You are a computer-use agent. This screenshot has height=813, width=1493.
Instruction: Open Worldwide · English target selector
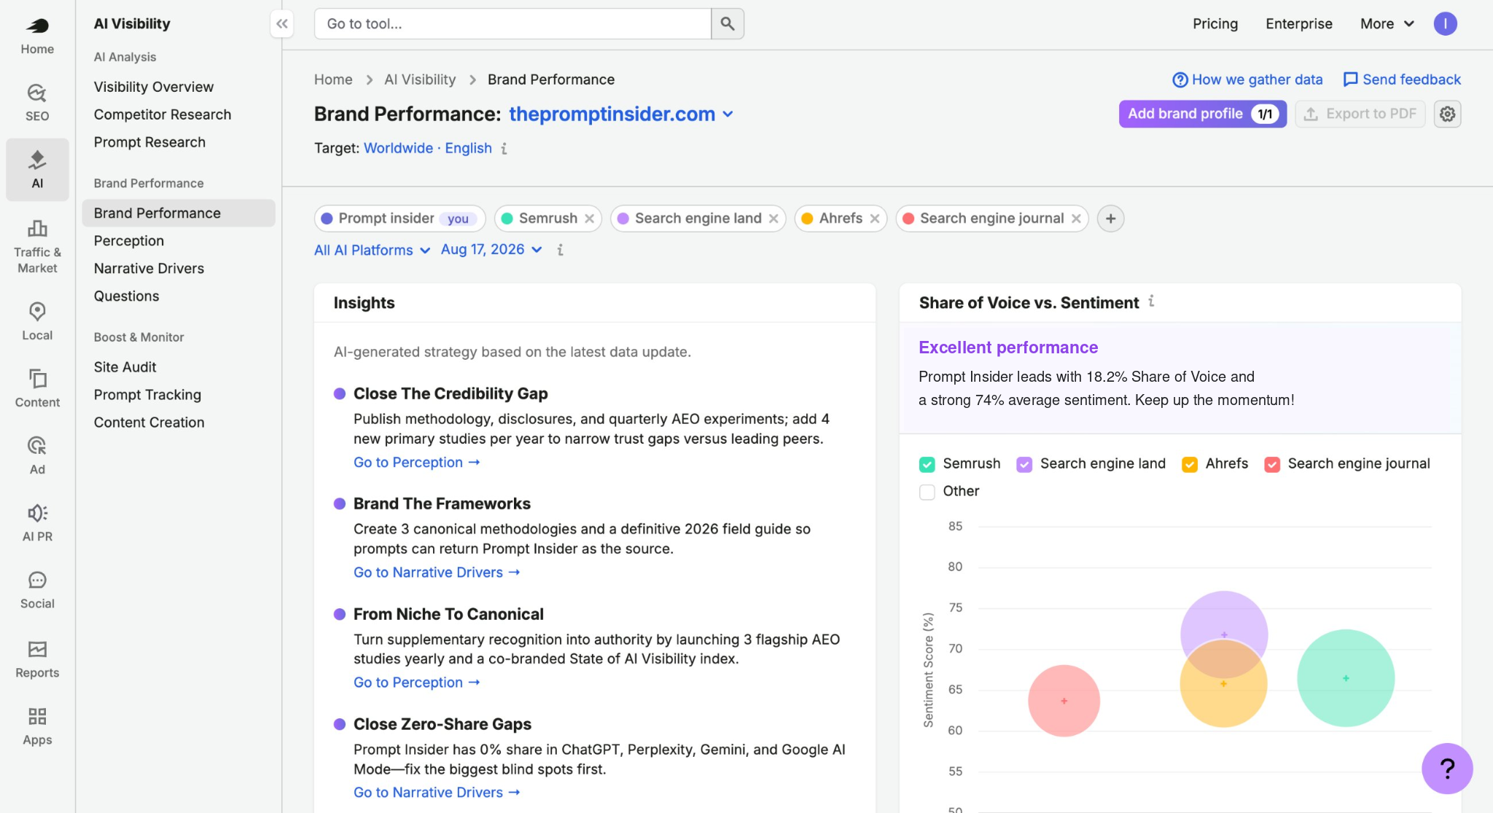[428, 148]
